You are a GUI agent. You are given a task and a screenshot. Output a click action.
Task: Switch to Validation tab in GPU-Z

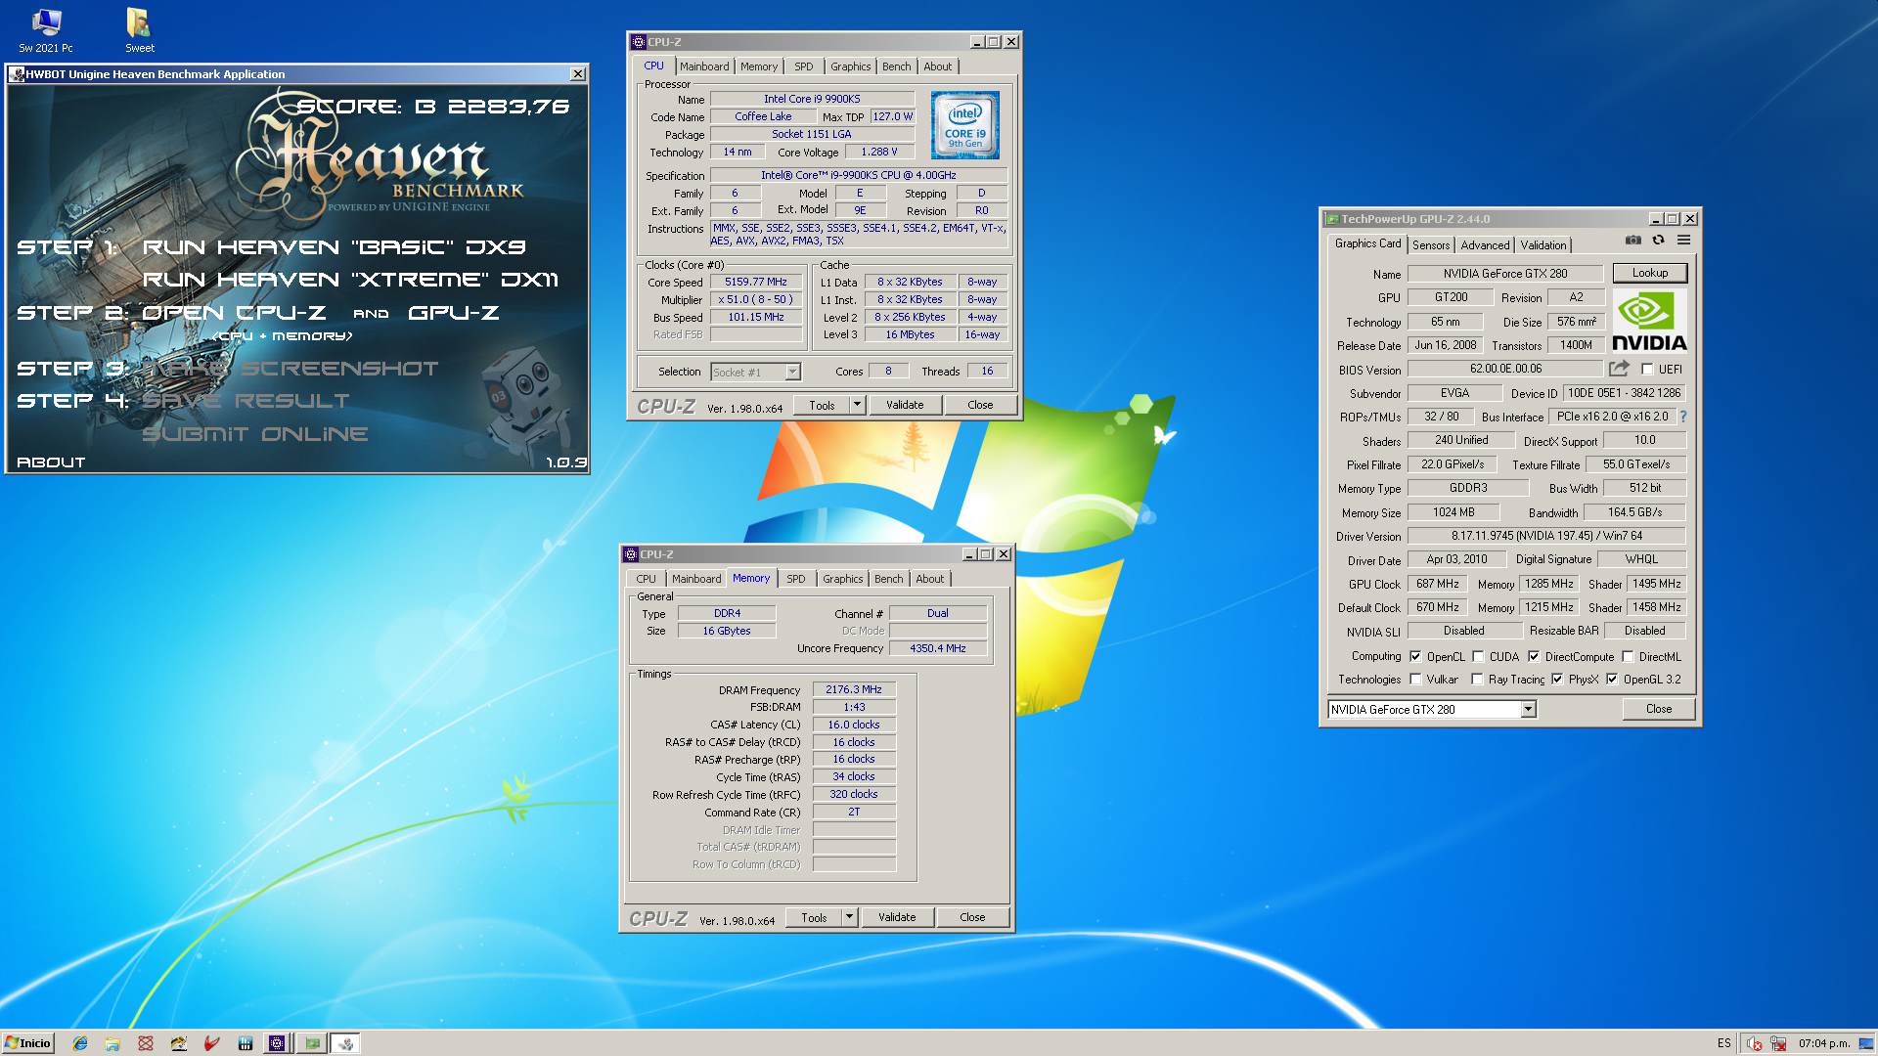(1543, 245)
